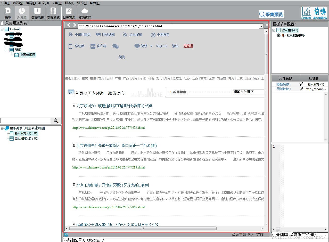The height and width of the screenshot is (242, 329).
Task: Open the 文件(F) menu
Action: (x=5, y=3)
